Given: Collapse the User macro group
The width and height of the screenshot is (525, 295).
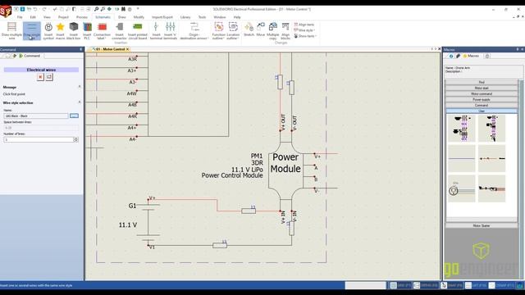Looking at the screenshot, I should click(482, 111).
